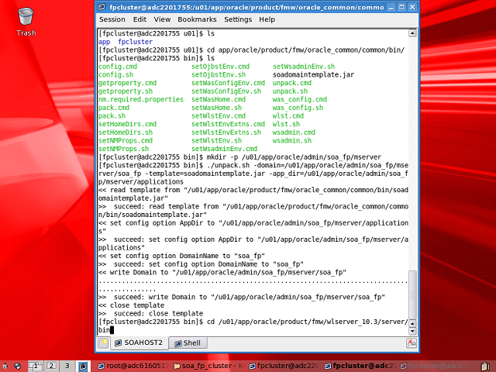
Task: Click setWasHome.sh in the listing
Action: point(216,108)
